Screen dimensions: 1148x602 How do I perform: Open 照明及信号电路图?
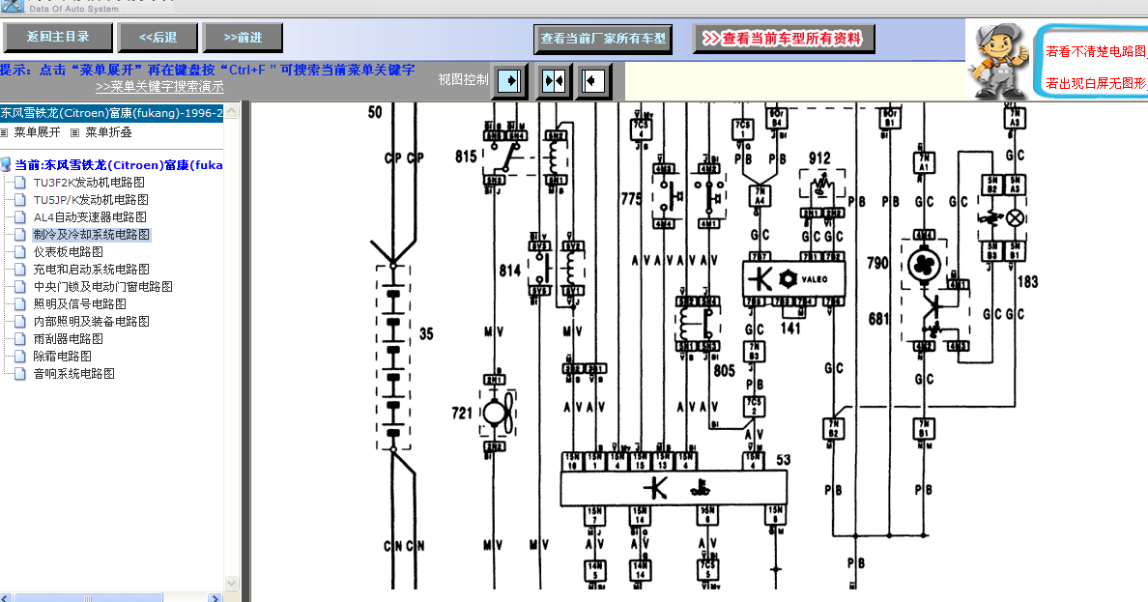80,304
